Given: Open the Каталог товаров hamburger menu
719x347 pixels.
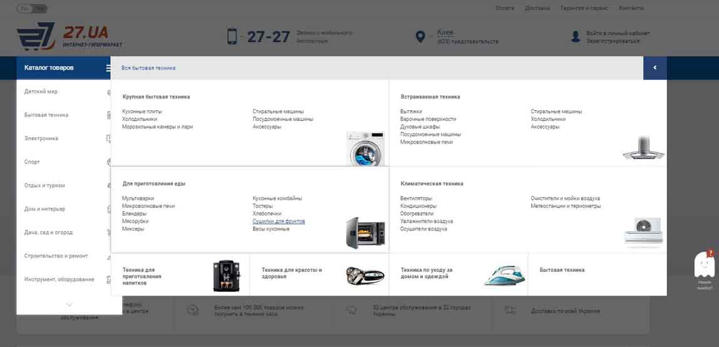Looking at the screenshot, I should (108, 68).
